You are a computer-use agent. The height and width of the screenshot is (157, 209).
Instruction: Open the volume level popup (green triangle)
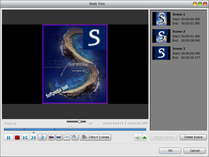point(144,137)
